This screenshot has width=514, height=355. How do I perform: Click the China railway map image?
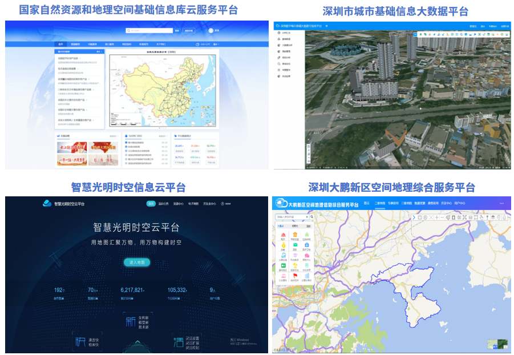pyautogui.click(x=163, y=91)
